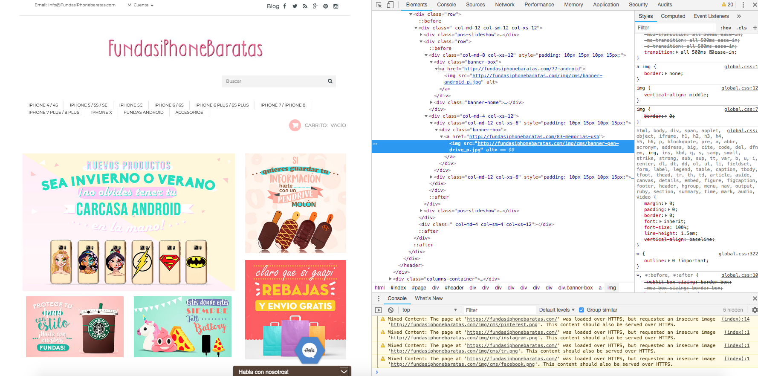Click the search magnifier icon
This screenshot has height=376, width=758.
330,81
